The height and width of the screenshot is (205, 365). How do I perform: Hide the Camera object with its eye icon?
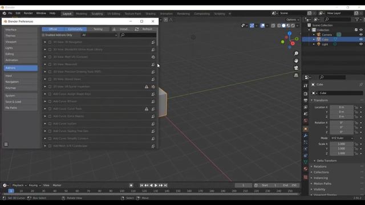pyautogui.click(x=361, y=35)
